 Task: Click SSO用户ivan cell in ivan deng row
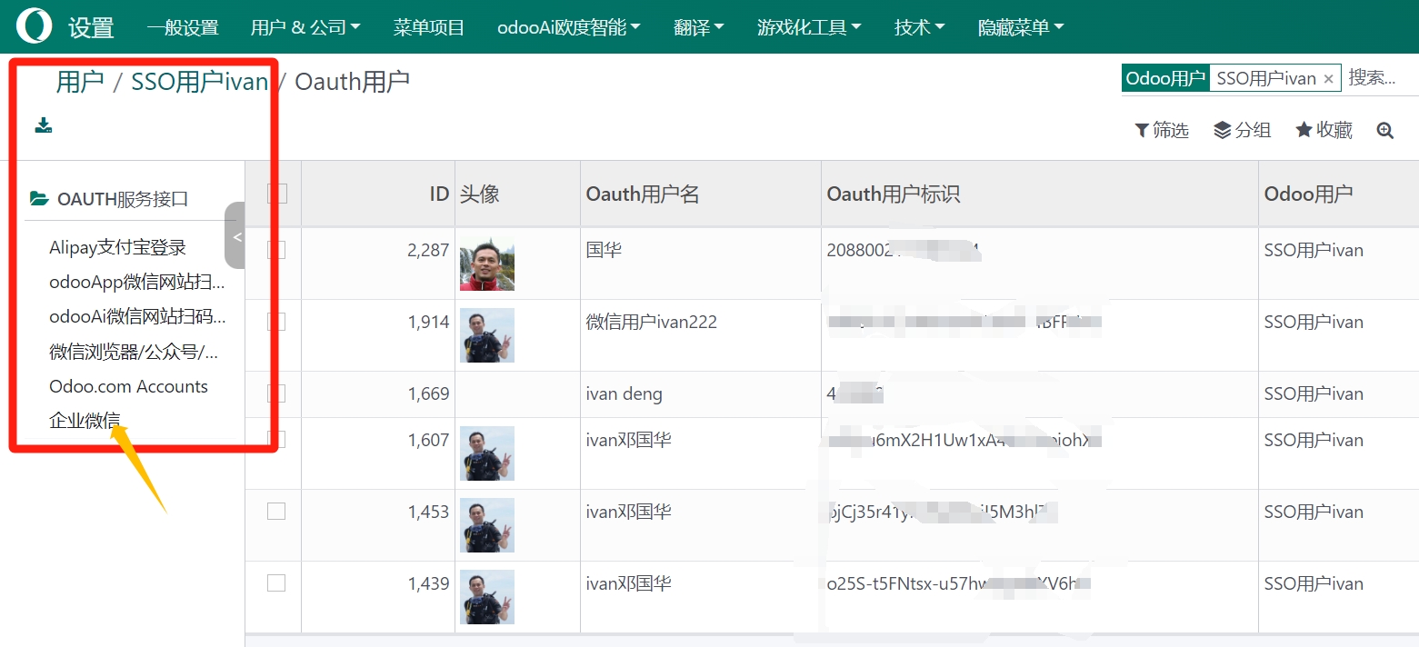point(1314,393)
